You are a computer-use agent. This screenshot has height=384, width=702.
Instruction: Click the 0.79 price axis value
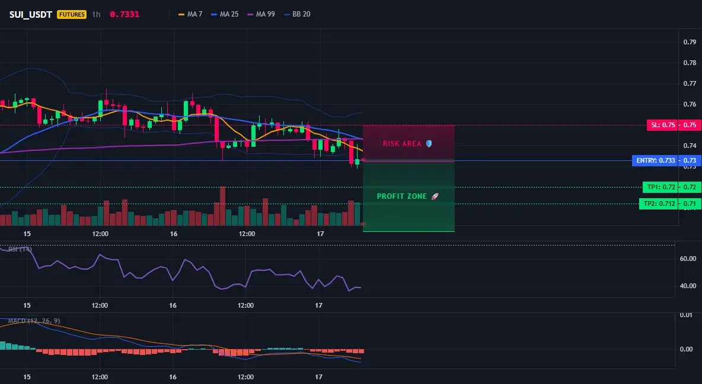[690, 42]
